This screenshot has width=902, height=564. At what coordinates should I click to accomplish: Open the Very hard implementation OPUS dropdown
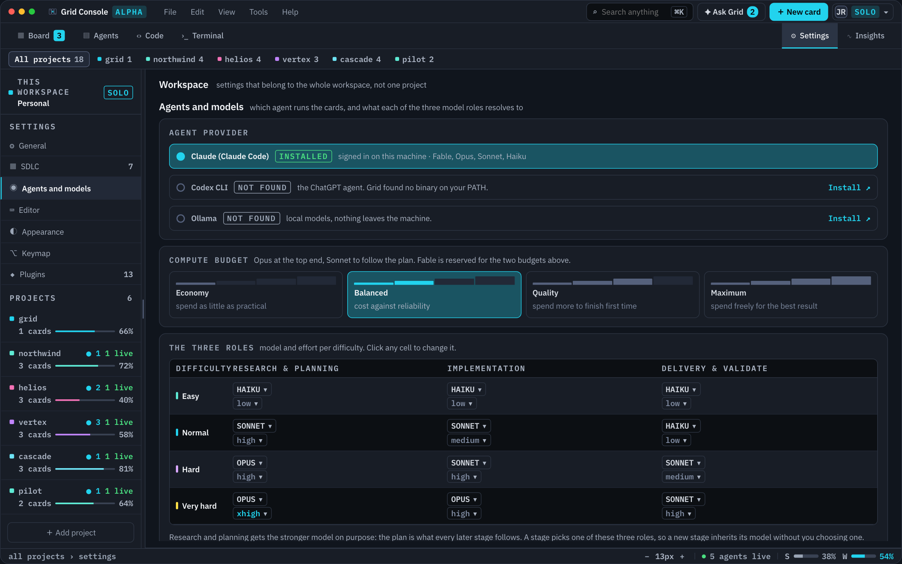464,499
